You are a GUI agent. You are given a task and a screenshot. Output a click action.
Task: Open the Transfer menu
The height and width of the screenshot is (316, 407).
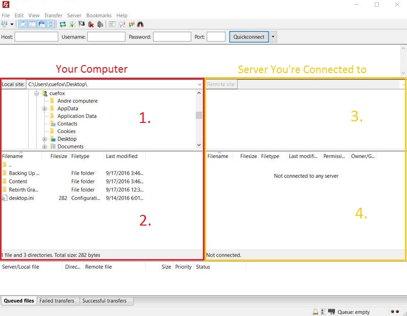click(x=53, y=15)
